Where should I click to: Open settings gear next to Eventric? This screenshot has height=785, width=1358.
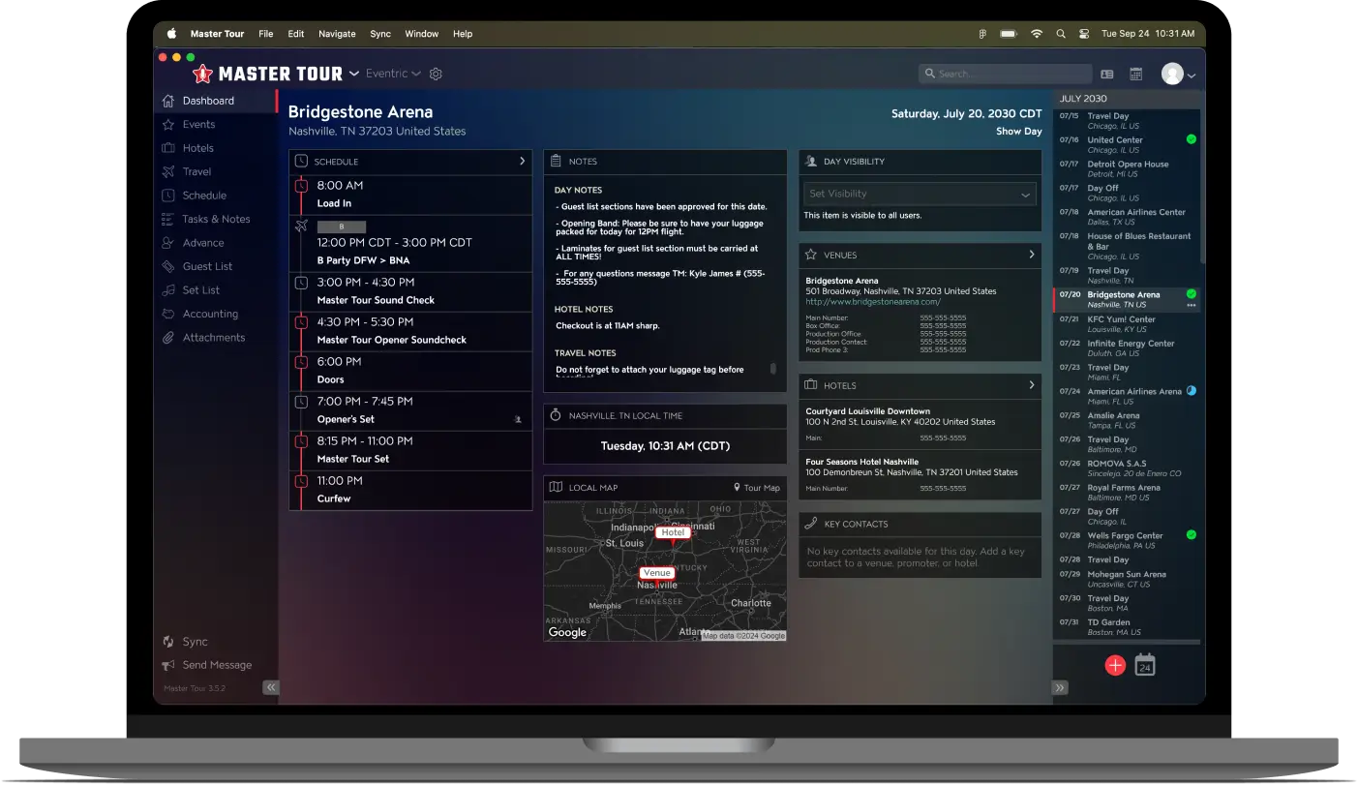436,74
